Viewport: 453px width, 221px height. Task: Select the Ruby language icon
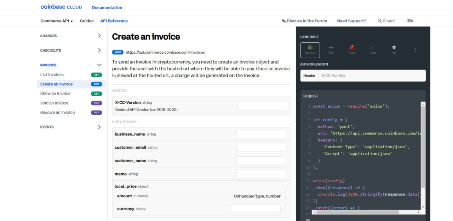tap(352, 50)
